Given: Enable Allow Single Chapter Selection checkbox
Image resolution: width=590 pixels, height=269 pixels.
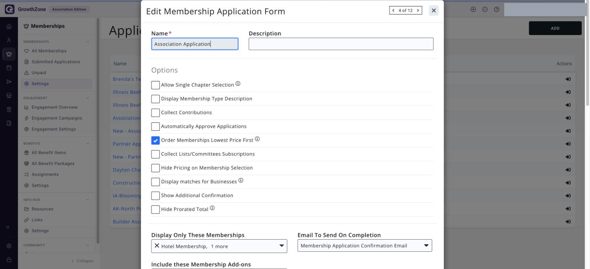Looking at the screenshot, I should click(155, 85).
